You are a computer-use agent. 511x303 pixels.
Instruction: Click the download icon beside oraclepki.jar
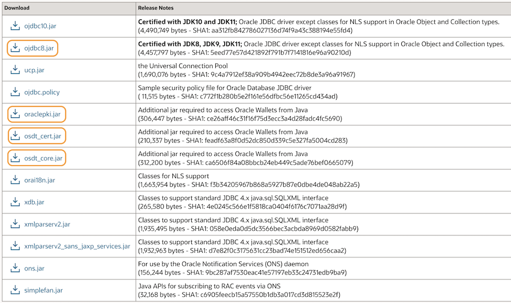point(15,114)
